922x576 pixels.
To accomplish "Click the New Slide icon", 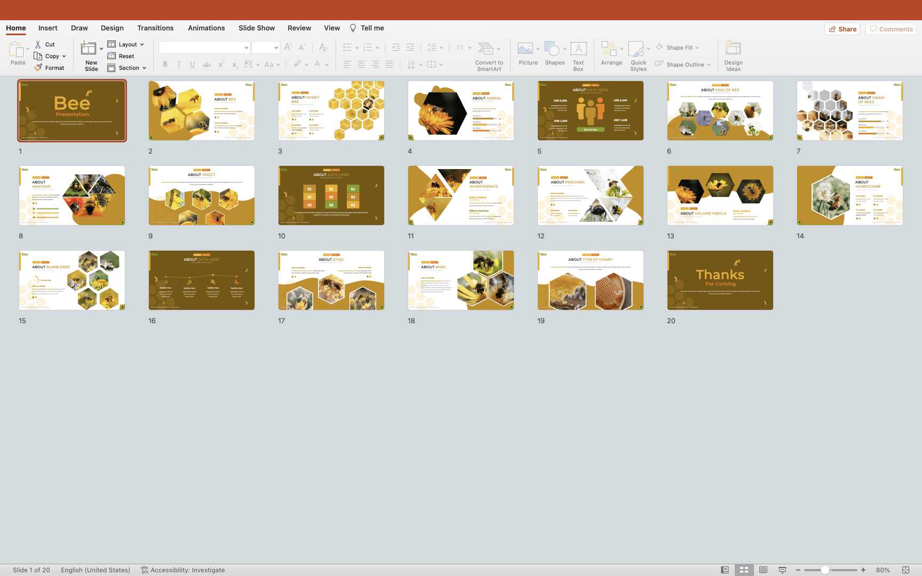I will point(88,49).
